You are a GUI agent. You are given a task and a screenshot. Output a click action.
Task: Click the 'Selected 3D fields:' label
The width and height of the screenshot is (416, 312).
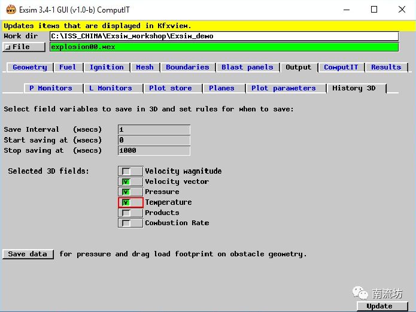48,171
